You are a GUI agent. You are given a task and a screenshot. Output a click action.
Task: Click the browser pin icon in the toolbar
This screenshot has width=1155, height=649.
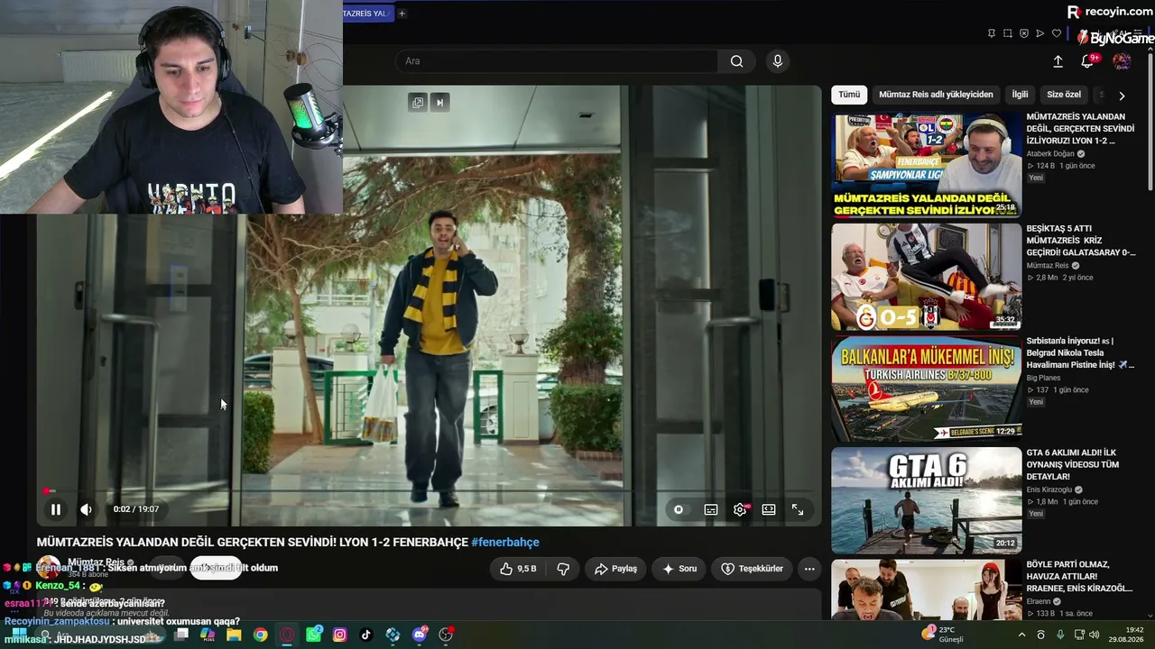(991, 33)
